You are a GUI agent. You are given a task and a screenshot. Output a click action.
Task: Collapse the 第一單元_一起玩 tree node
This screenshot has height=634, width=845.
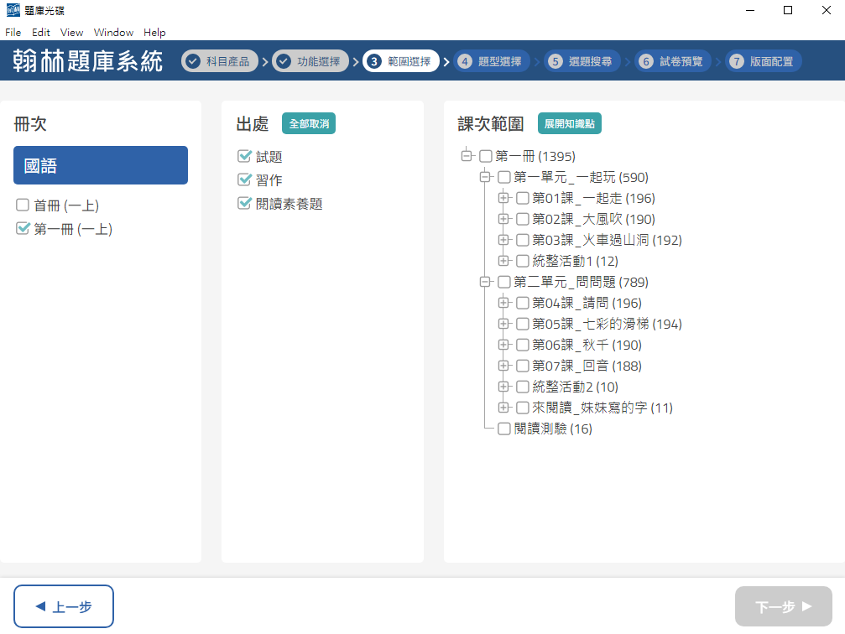(485, 178)
